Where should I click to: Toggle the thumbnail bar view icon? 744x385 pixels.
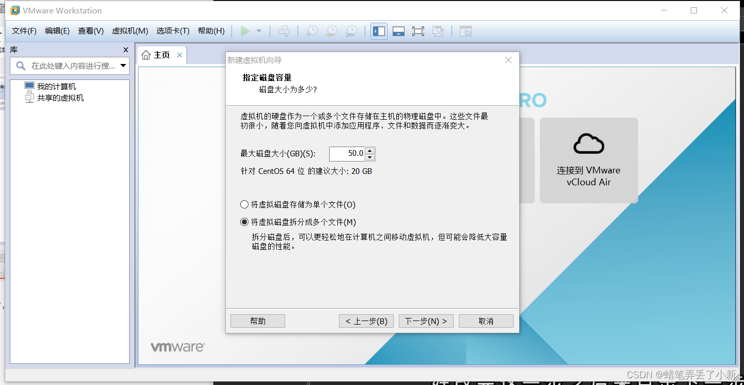398,31
